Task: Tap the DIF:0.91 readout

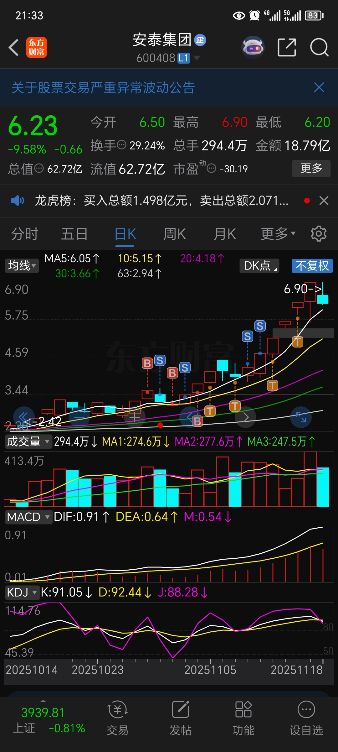Action: [x=81, y=517]
